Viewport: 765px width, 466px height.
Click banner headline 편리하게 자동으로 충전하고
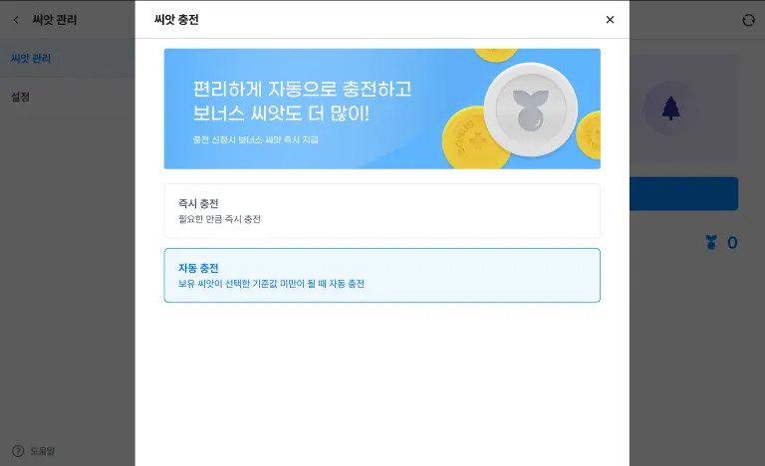[x=303, y=89]
